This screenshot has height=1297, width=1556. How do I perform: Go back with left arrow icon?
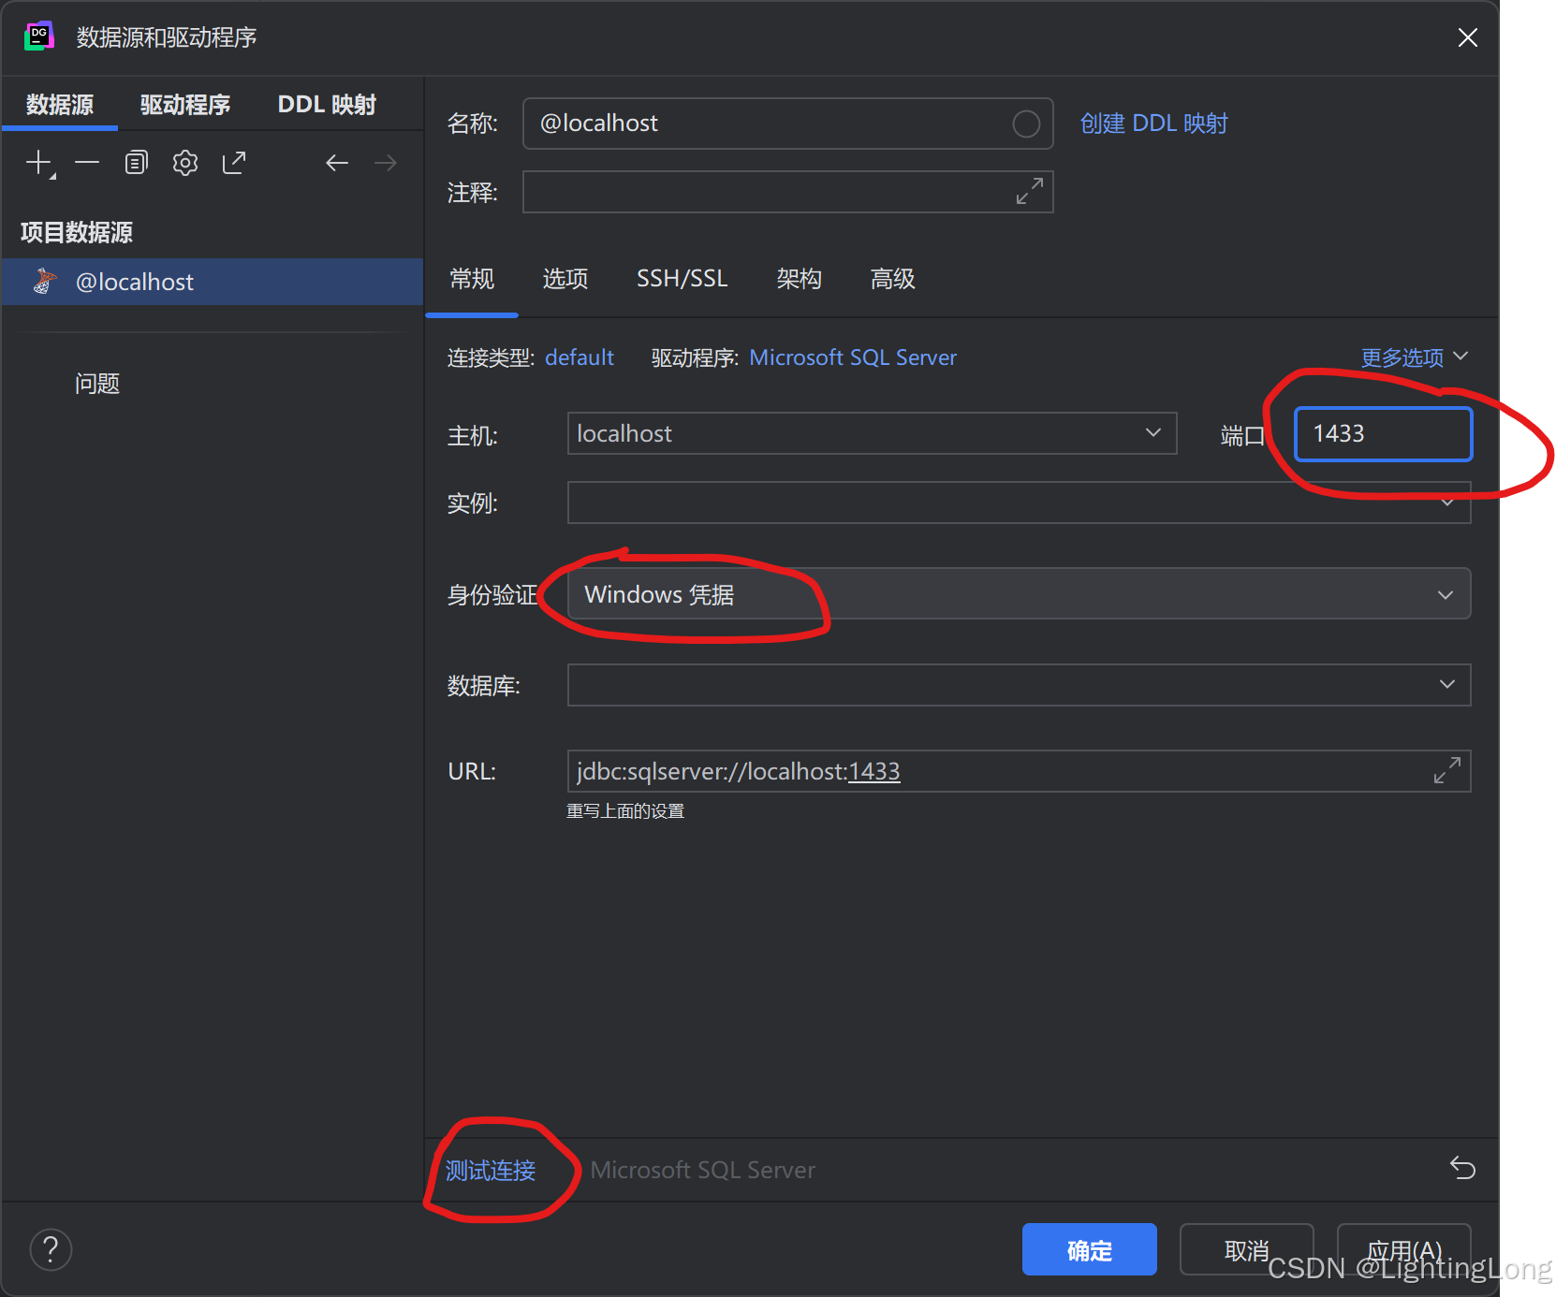[337, 163]
